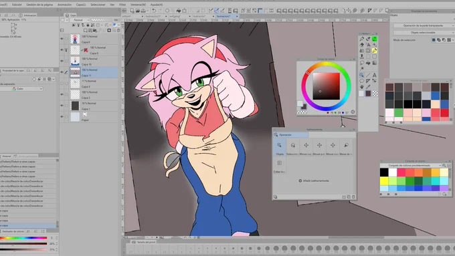
Task: Click the Lock layer icon in the Capa panel
Action: [x=88, y=25]
